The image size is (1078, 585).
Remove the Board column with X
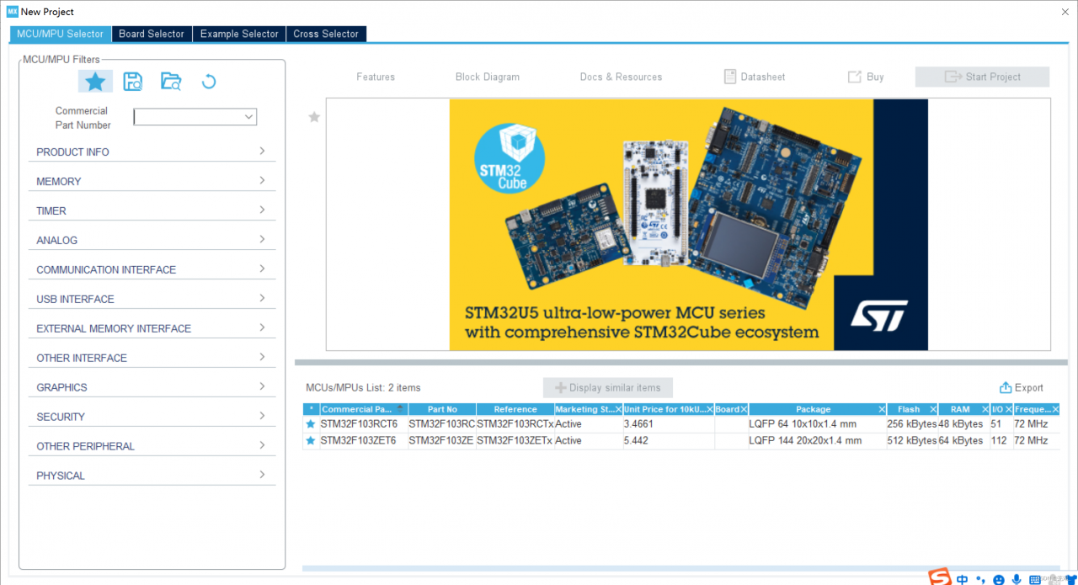[x=744, y=409]
